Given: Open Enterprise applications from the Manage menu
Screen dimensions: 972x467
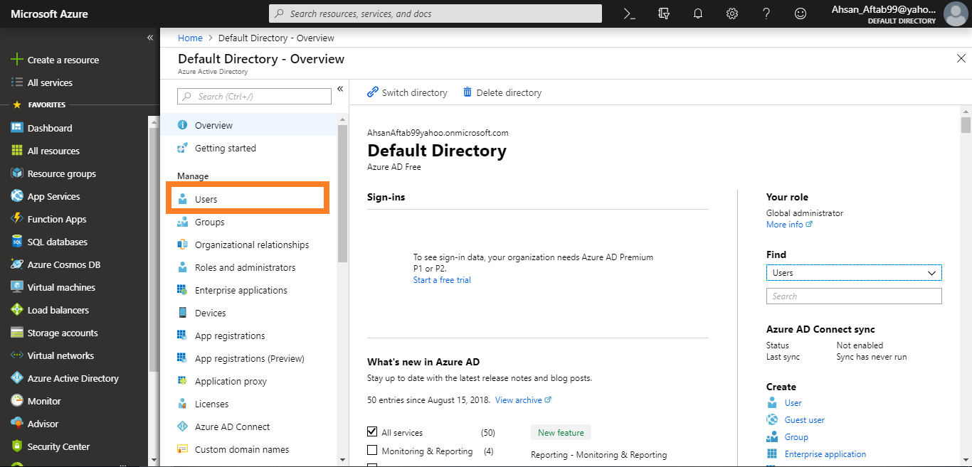Looking at the screenshot, I should 241,289.
